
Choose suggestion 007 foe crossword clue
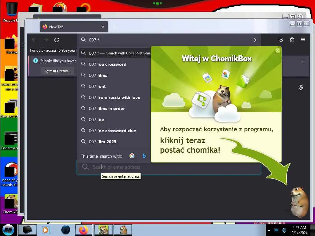click(x=114, y=130)
